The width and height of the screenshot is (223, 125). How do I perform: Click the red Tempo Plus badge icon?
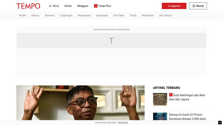(95, 6)
